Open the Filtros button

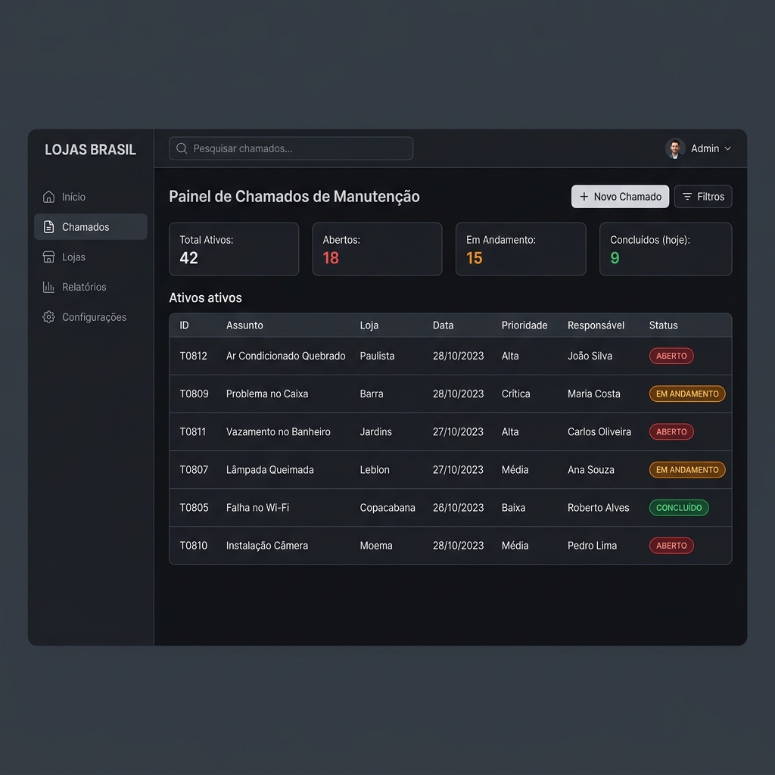(x=703, y=197)
